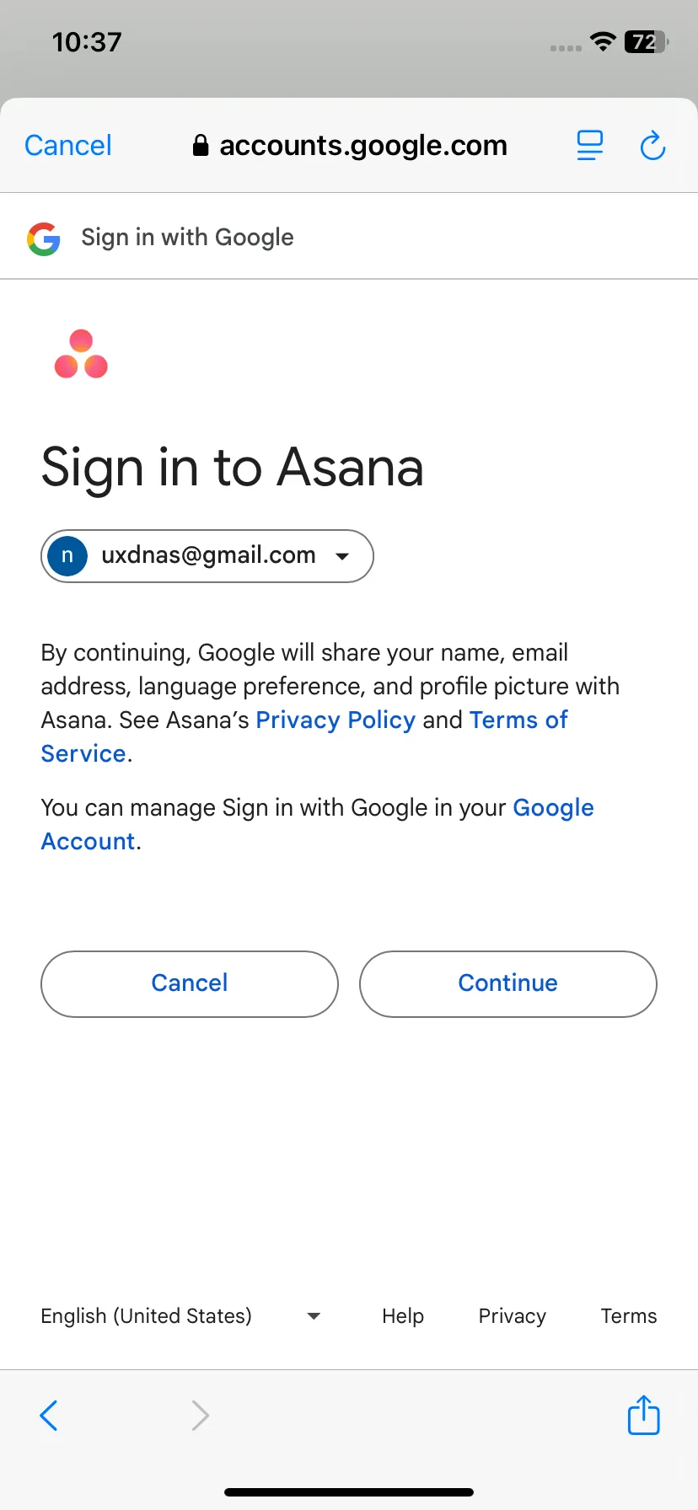Tap the outlined Cancel button
Viewport: 698px width, 1510px height.
point(190,984)
